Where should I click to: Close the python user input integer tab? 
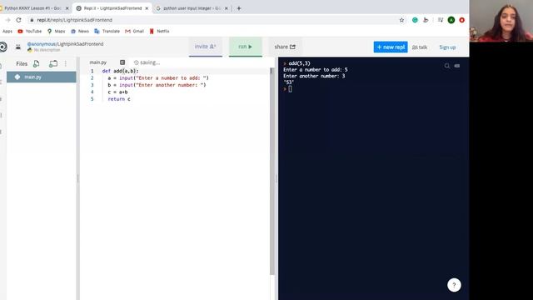point(227,8)
